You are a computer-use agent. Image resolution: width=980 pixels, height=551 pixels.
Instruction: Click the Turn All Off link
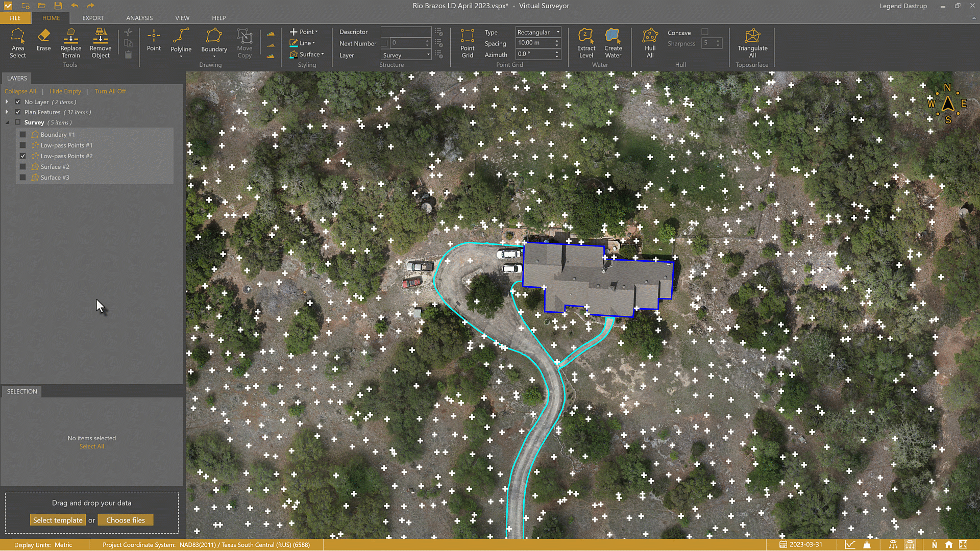click(110, 91)
